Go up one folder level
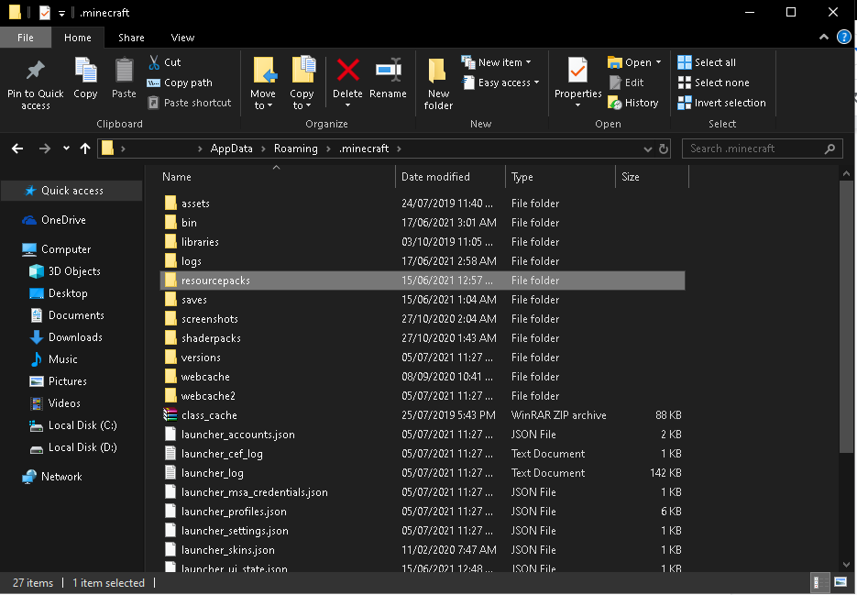This screenshot has height=595, width=857. coord(85,149)
